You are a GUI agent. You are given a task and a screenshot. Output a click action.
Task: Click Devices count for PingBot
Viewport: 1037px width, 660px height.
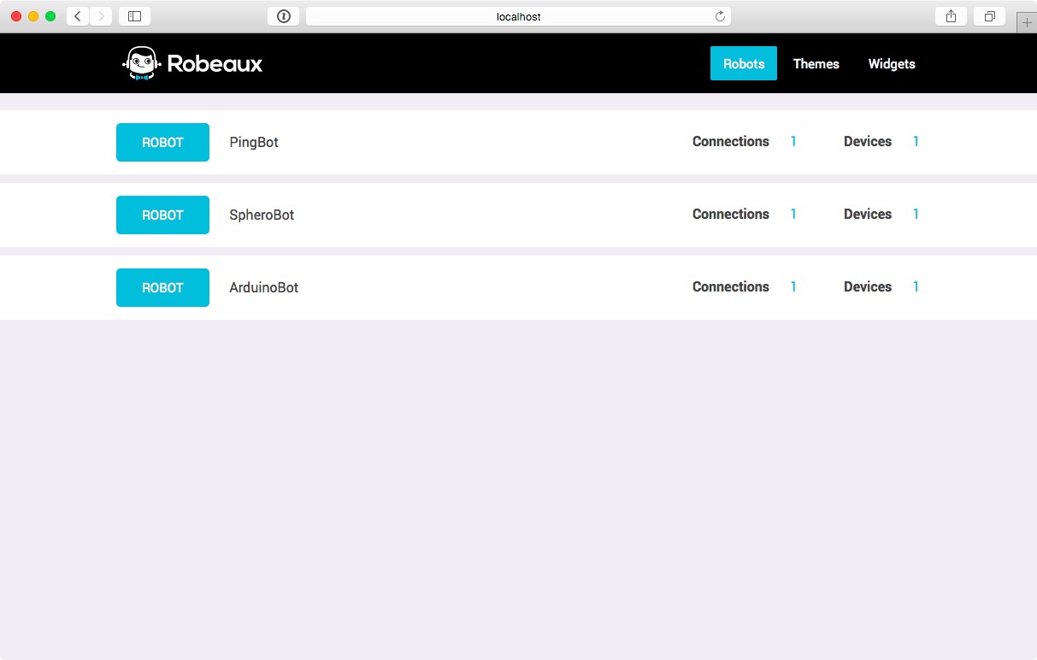click(x=916, y=141)
